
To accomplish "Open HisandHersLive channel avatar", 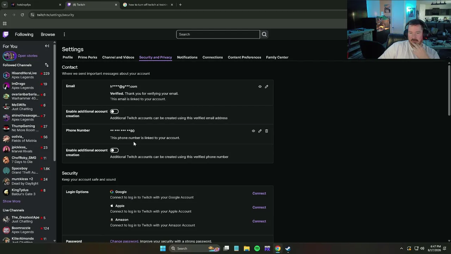I will pyautogui.click(x=6, y=75).
